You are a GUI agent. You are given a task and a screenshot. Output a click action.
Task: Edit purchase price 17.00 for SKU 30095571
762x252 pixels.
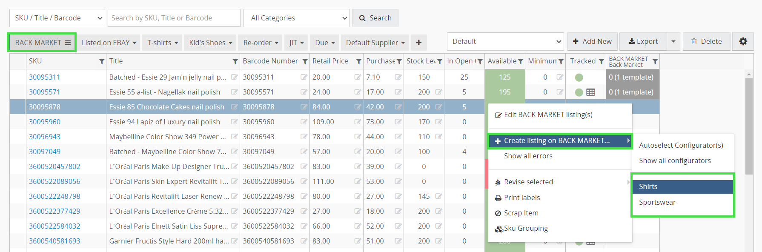[398, 92]
